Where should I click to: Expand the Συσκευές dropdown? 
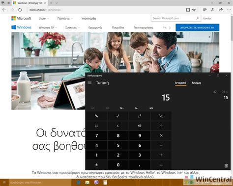(x=72, y=27)
